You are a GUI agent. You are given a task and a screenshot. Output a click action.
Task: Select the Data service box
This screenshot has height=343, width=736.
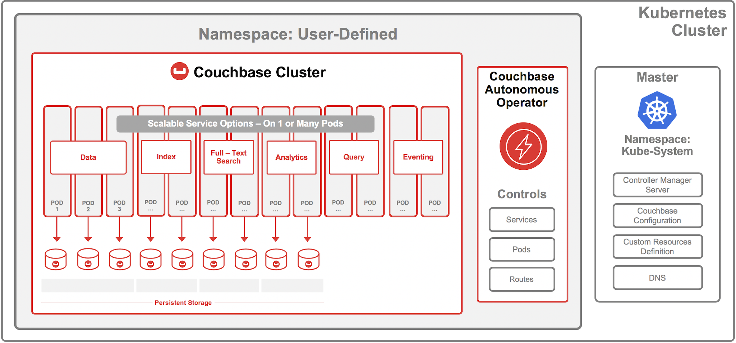coord(88,157)
